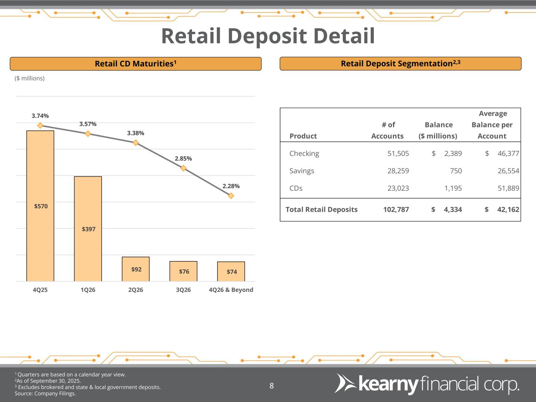Screen dimensions: 536x402
Task: Select the $92 bar for 2Q26
Action: tap(135, 269)
